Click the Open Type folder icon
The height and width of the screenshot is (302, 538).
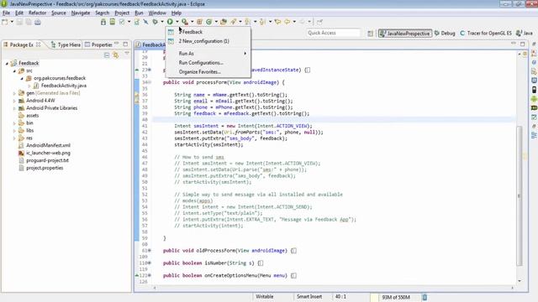(224, 22)
